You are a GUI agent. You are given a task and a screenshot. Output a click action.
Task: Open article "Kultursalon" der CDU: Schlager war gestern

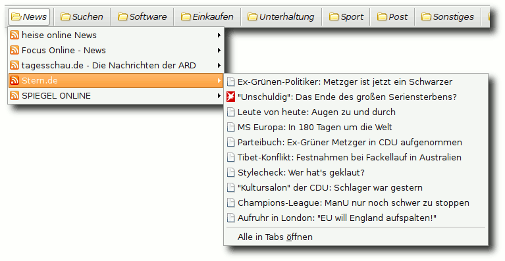356,187
